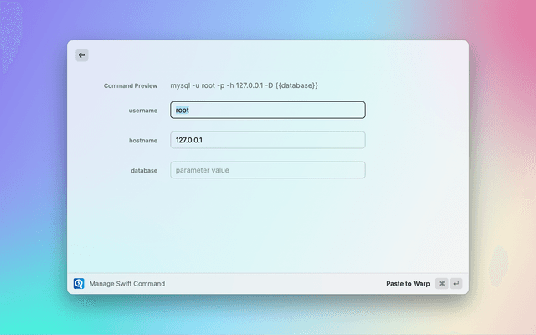Click the mysql command preview text
The image size is (536, 335).
point(244,85)
